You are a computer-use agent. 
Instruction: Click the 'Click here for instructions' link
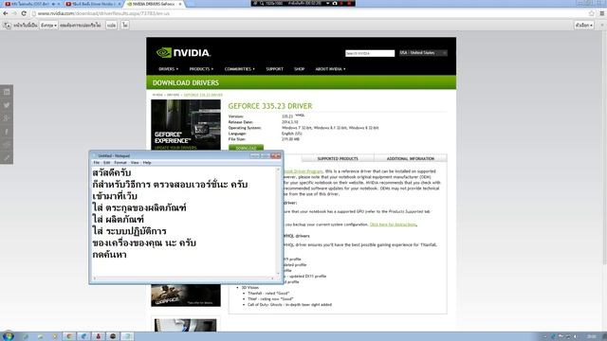coord(394,224)
